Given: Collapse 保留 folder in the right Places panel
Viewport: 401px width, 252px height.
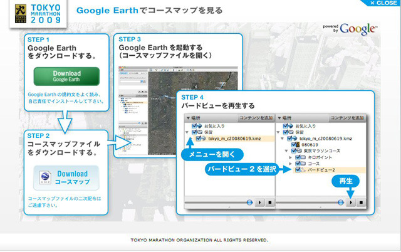Looking at the screenshot, I should tap(278, 132).
